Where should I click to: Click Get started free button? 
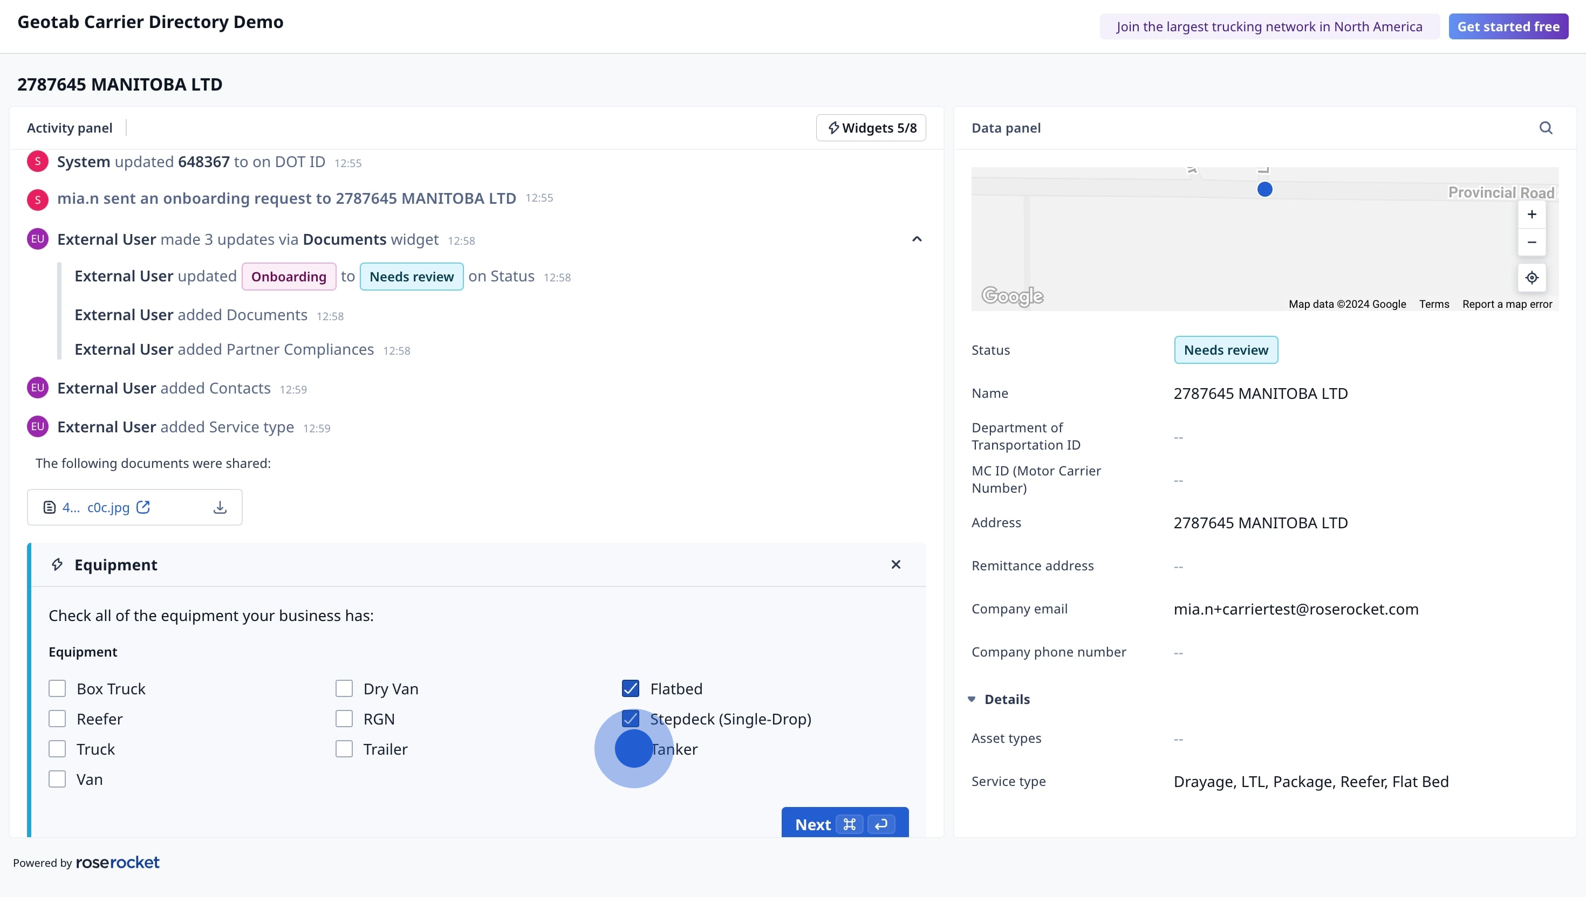pyautogui.click(x=1508, y=26)
